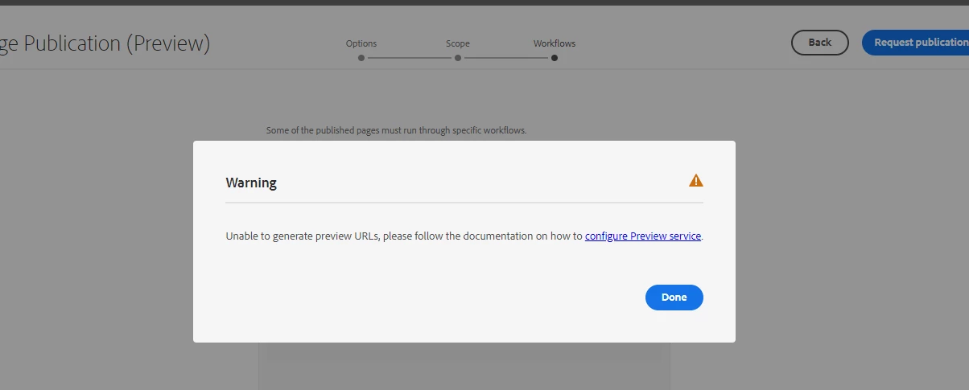
Task: Click the 'Unable to generate preview URLs' message
Action: 464,236
